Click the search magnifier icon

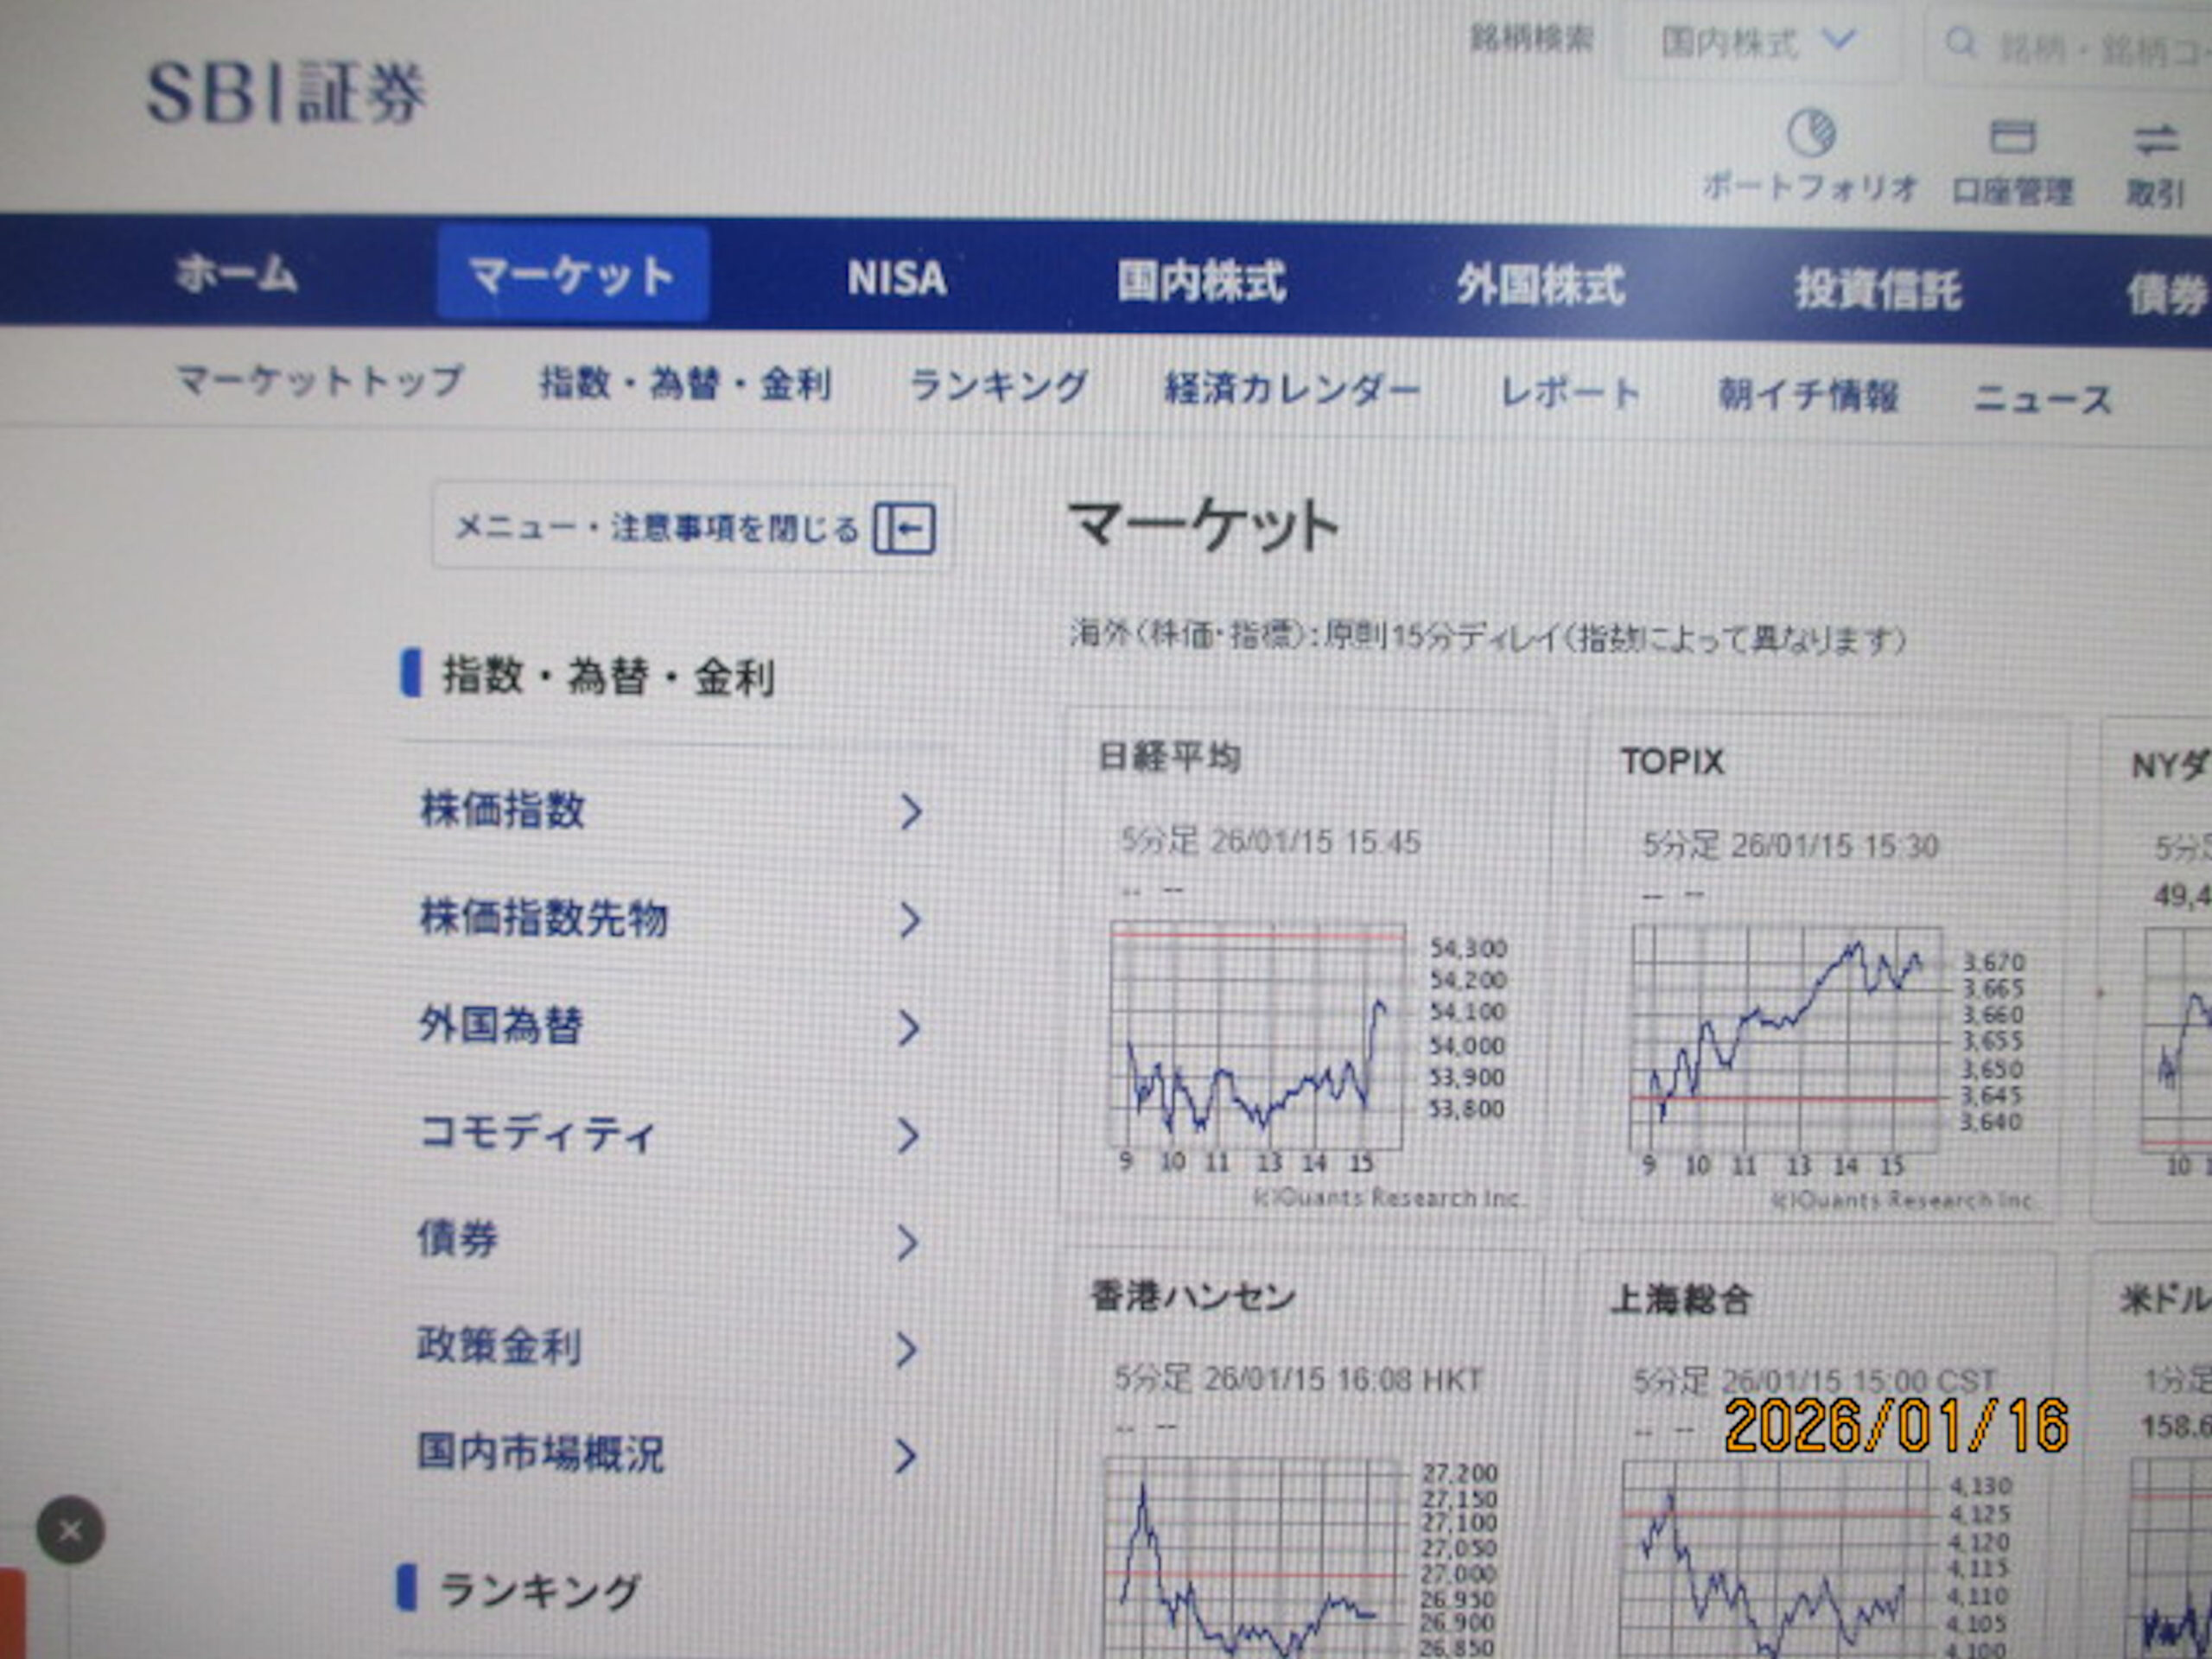pyautogui.click(x=1960, y=43)
